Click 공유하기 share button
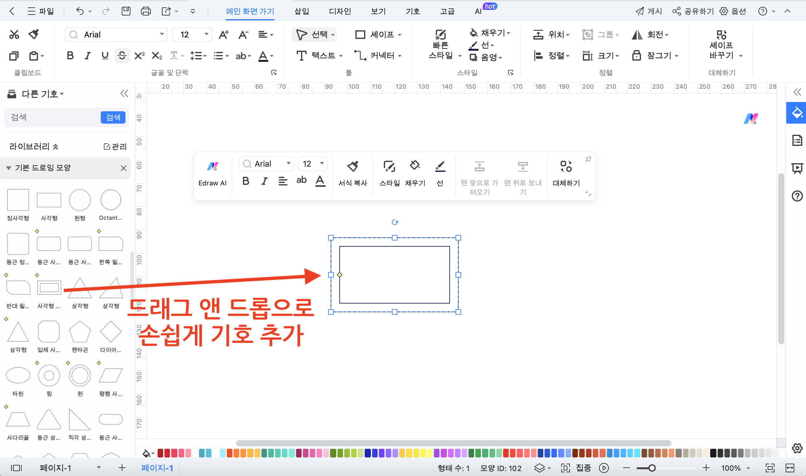The width and height of the screenshot is (806, 476). (x=693, y=11)
